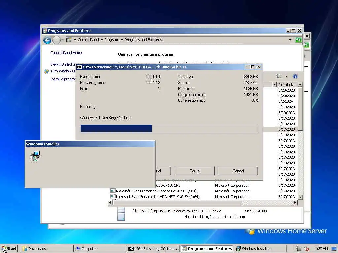The height and width of the screenshot is (253, 338).
Task: Open the Views dropdown arrow
Action: (x=287, y=76)
